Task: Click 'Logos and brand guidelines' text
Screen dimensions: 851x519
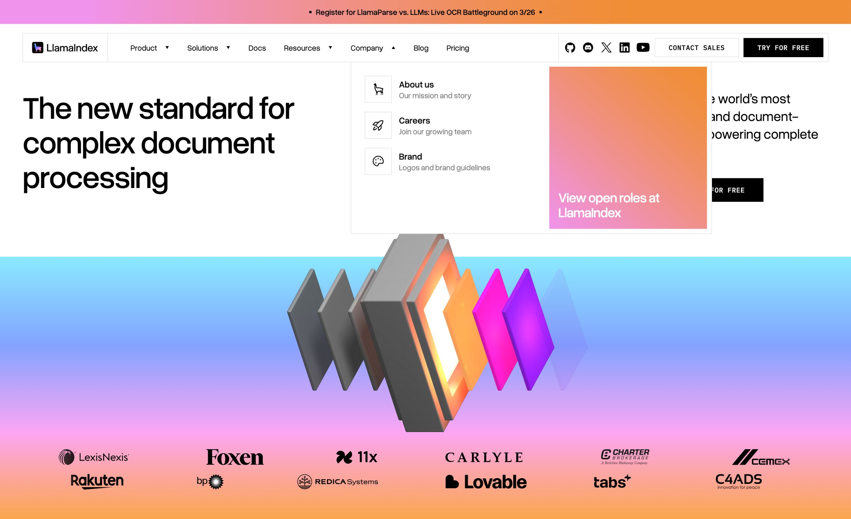Action: click(x=444, y=167)
